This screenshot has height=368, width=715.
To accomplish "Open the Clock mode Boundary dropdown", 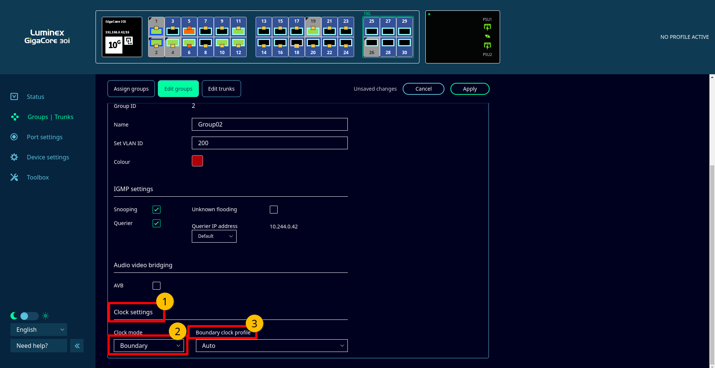I will (149, 346).
